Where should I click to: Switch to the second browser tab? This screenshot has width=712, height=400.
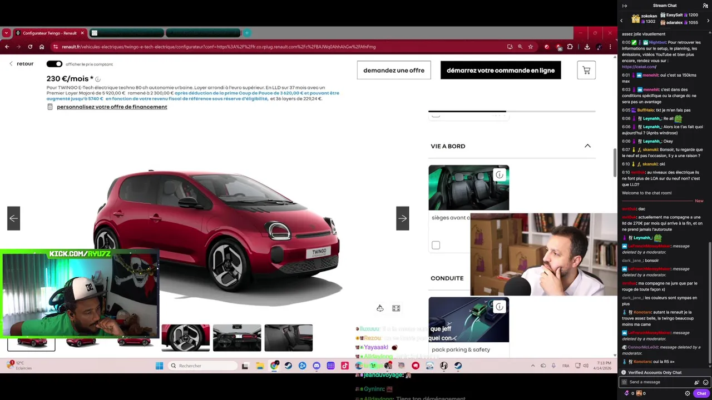[x=127, y=33]
